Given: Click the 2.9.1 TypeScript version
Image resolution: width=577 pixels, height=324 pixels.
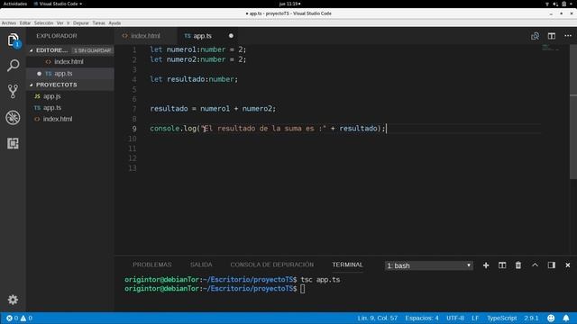Looking at the screenshot, I should 531,318.
